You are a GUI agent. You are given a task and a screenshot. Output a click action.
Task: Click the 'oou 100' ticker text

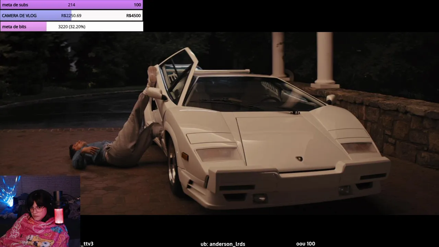(306, 244)
